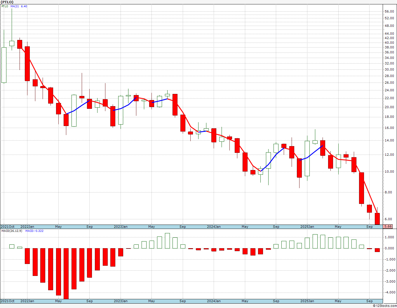This screenshot has height=308, width=397.
Task: Click the MA(3) legend label
Action: click(15, 6)
